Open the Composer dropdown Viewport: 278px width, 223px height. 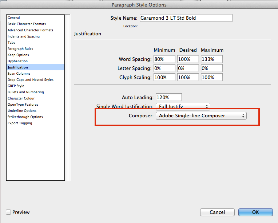click(201, 116)
